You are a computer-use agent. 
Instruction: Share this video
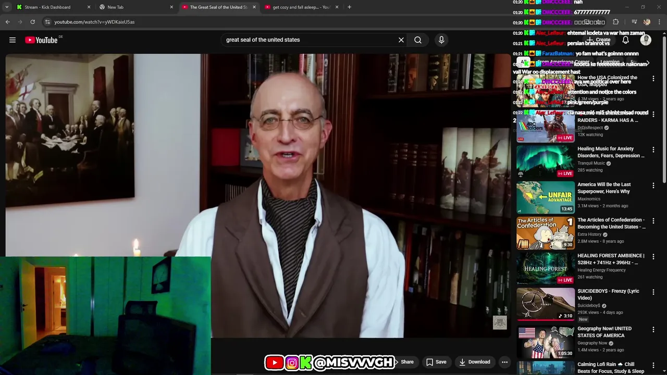click(404, 362)
